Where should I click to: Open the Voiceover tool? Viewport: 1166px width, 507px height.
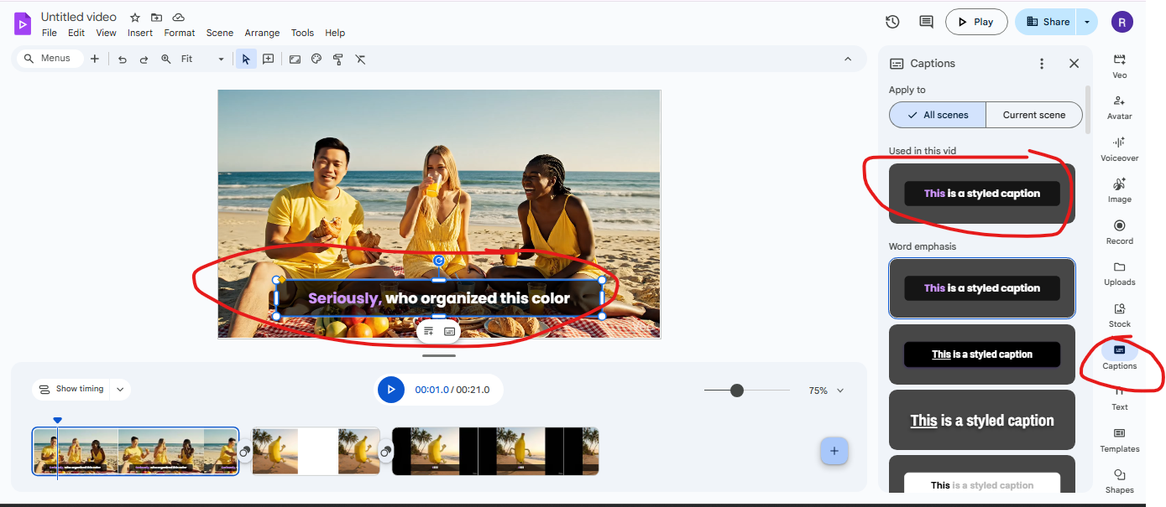click(x=1119, y=147)
